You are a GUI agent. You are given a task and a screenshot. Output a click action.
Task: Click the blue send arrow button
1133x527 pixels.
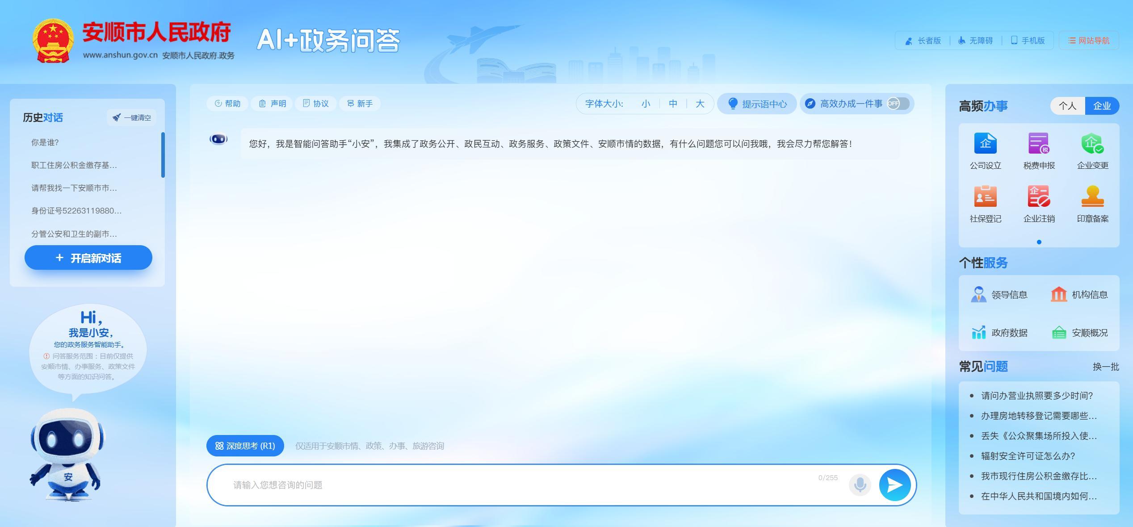pyautogui.click(x=894, y=485)
